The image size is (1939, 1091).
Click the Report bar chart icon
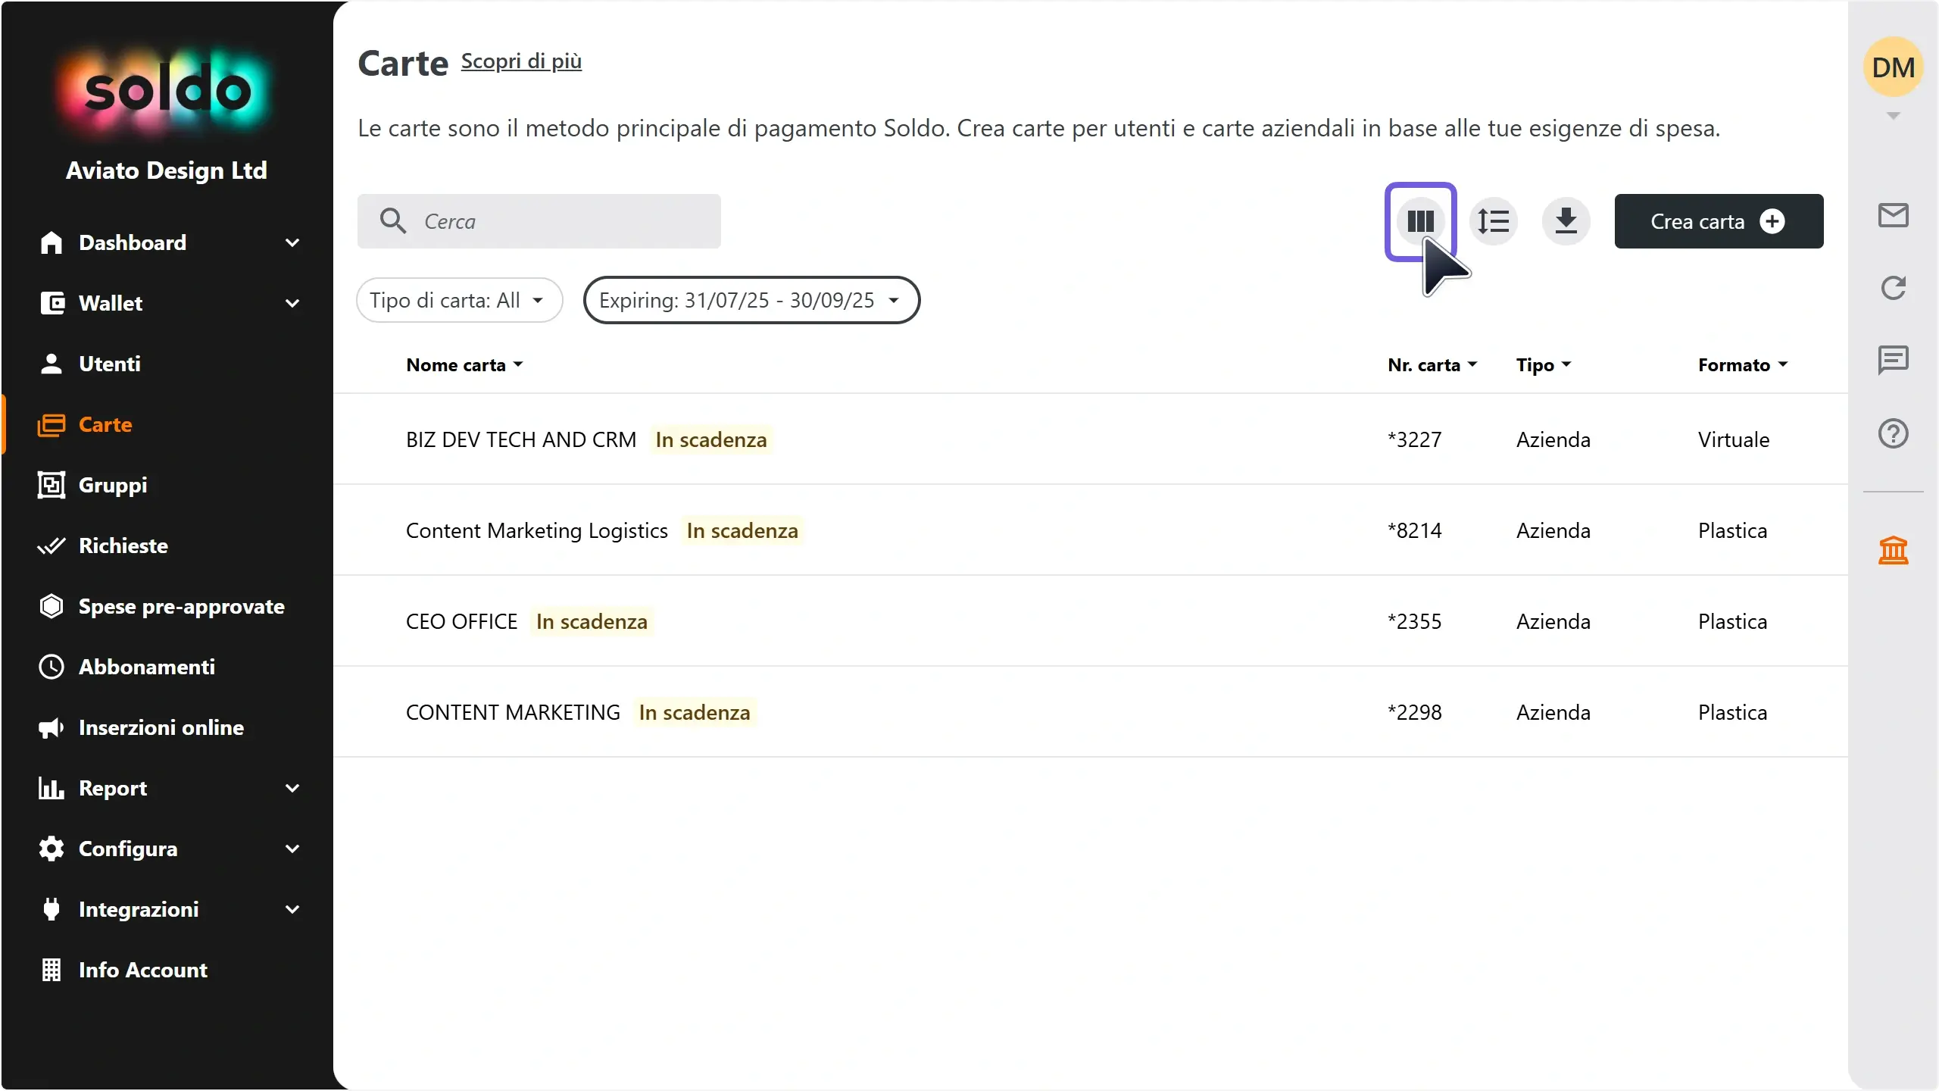[x=52, y=788]
